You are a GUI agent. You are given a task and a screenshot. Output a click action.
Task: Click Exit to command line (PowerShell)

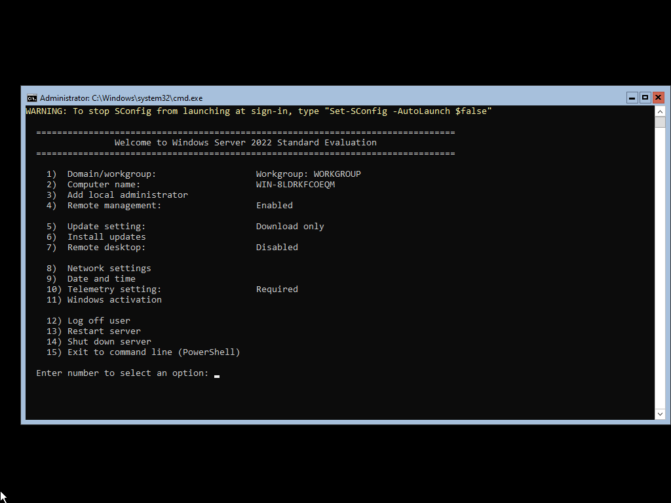coord(153,352)
